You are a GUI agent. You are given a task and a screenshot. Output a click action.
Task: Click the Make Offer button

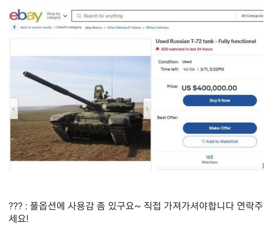[x=220, y=128]
